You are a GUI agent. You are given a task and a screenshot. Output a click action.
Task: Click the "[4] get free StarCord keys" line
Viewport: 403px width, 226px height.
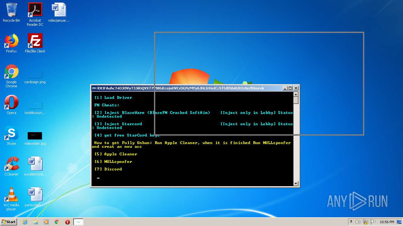127,135
